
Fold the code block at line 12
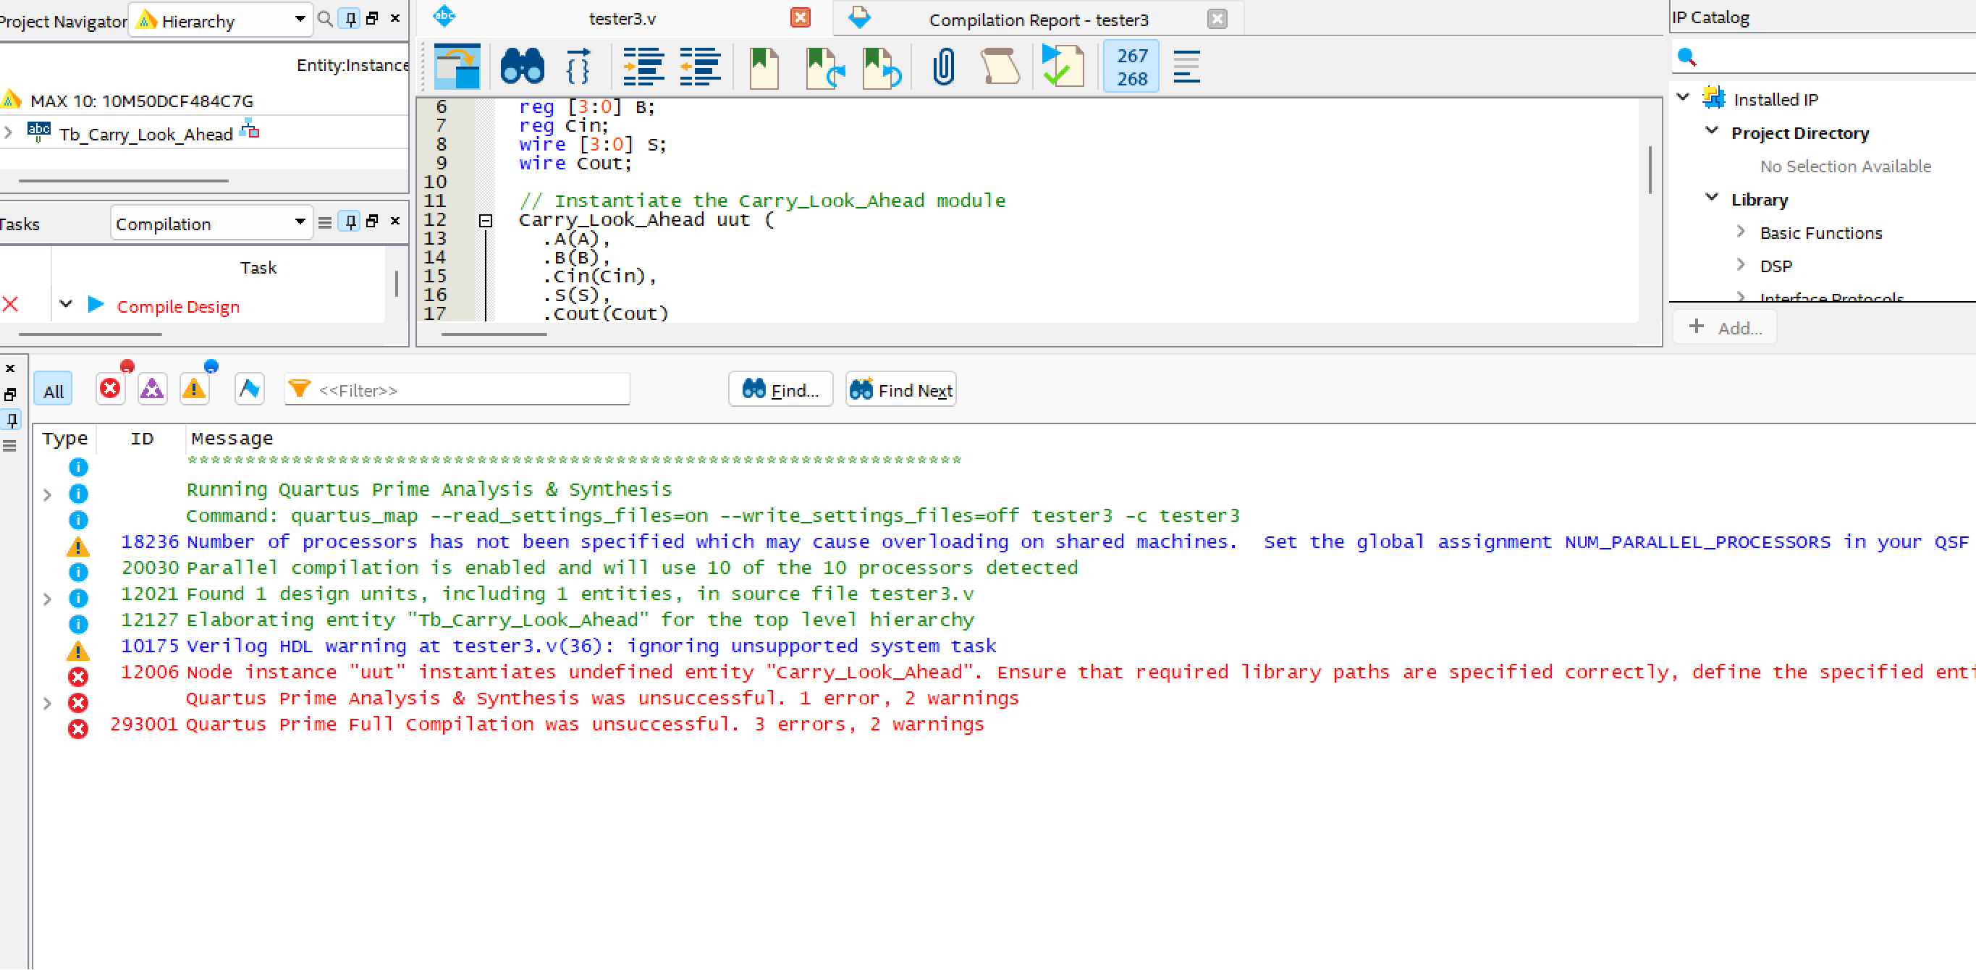pos(485,221)
